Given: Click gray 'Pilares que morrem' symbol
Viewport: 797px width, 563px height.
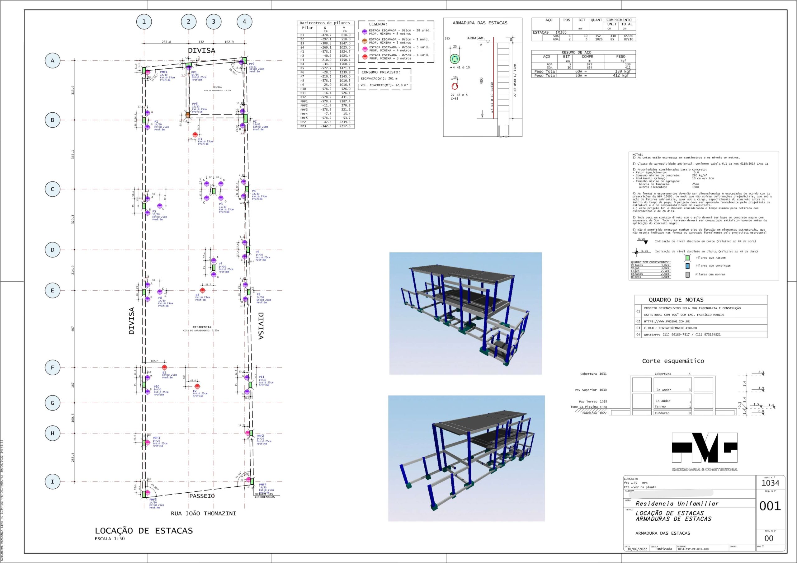Looking at the screenshot, I should click(x=687, y=274).
